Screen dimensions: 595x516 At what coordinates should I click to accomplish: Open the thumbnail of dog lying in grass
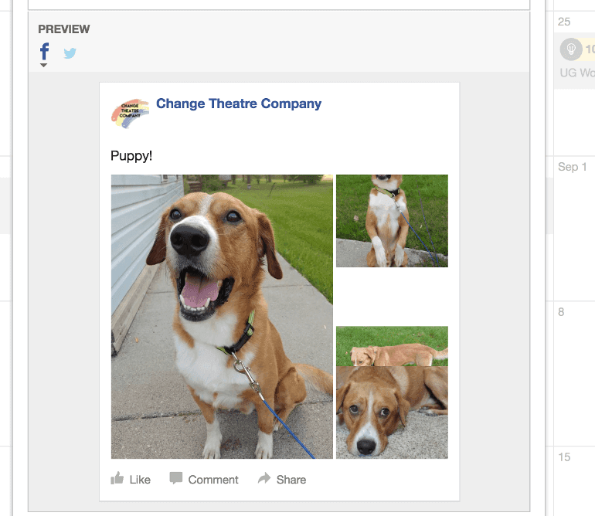tap(392, 346)
